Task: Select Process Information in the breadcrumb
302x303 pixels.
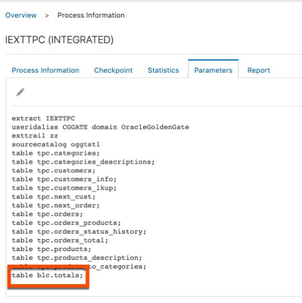Action: [91, 15]
